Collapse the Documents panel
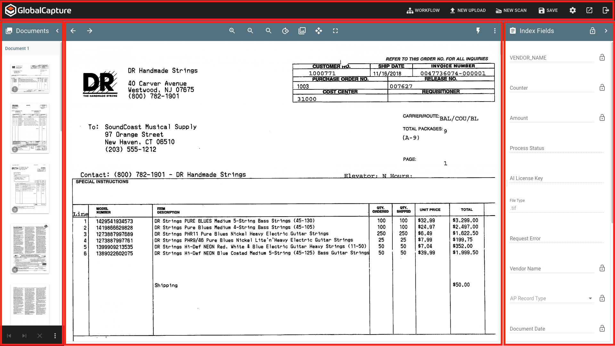The height and width of the screenshot is (346, 615). 57,31
